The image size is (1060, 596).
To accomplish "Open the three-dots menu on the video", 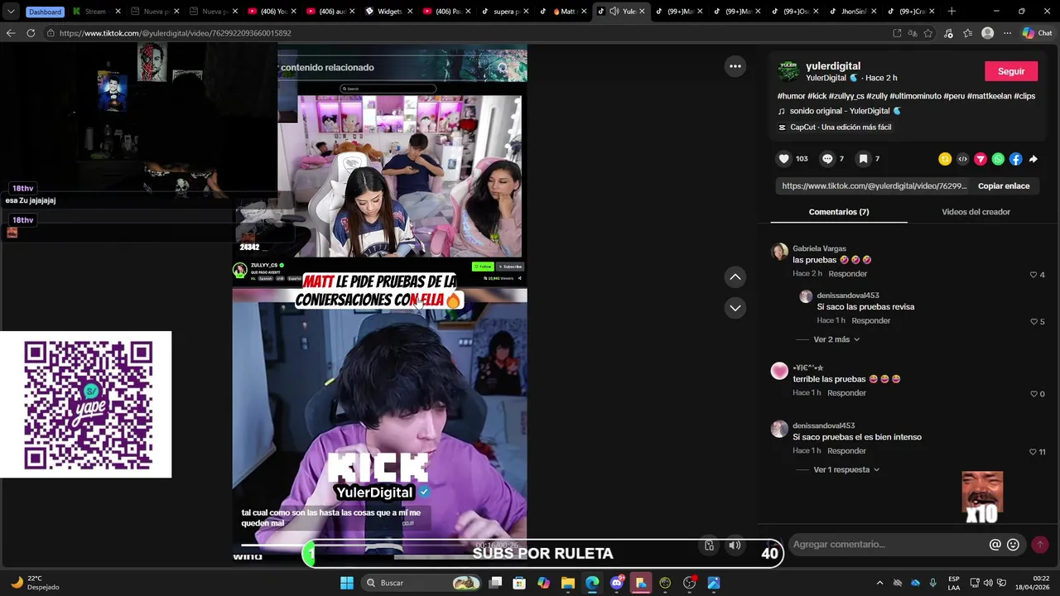I will 735,66.
